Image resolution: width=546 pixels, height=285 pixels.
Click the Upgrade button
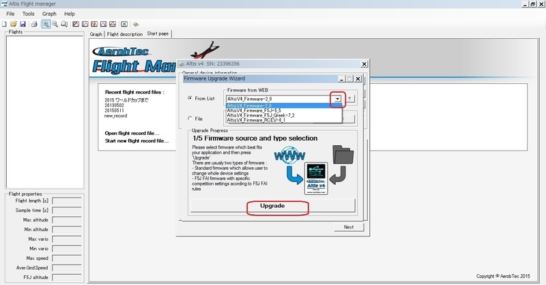tap(272, 206)
